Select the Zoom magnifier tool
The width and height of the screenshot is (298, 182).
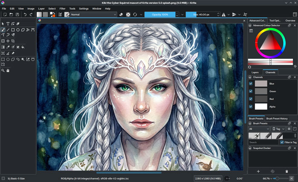pos(3,71)
